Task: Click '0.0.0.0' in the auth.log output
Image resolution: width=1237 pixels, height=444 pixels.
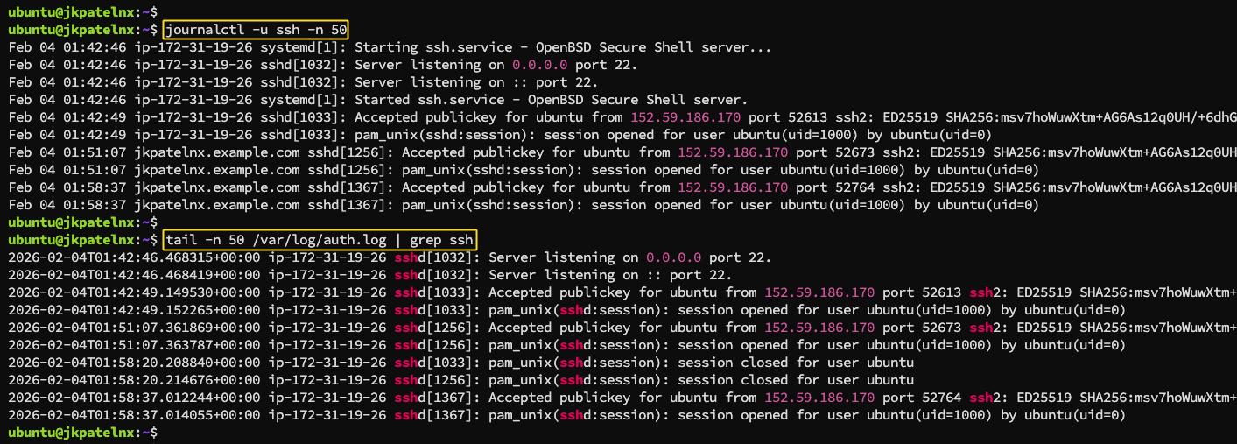Action: [x=674, y=257]
